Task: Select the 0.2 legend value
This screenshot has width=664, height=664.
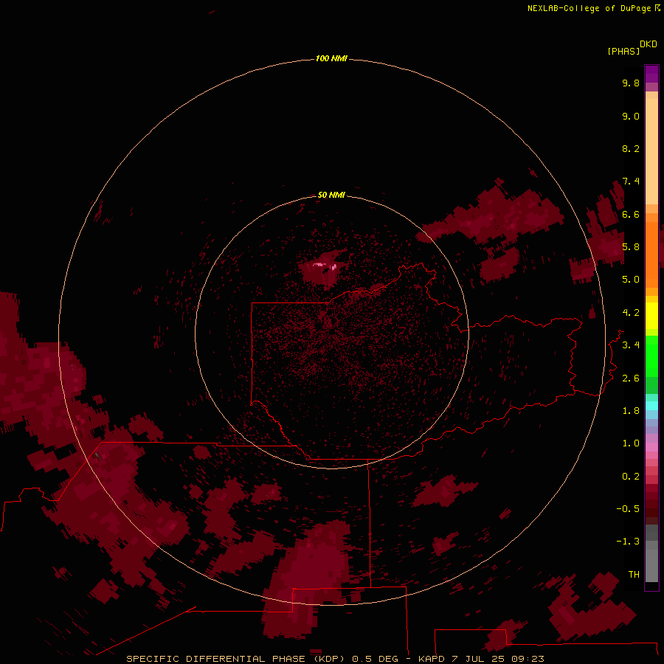Action: (x=631, y=477)
